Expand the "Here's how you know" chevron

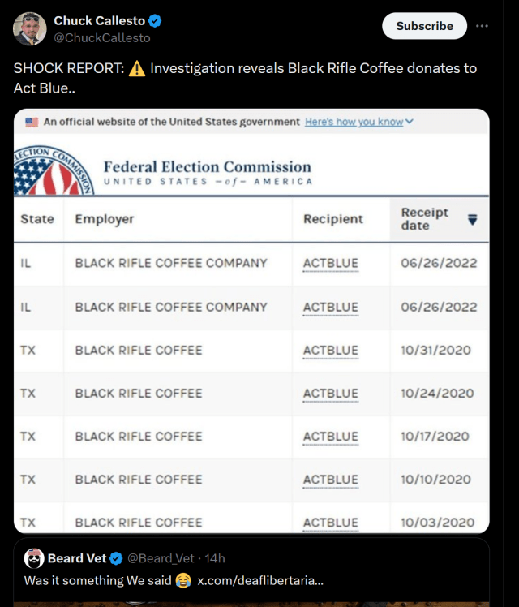[410, 122]
